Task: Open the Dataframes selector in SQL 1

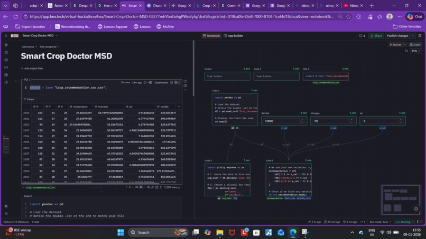Action: 161,82
